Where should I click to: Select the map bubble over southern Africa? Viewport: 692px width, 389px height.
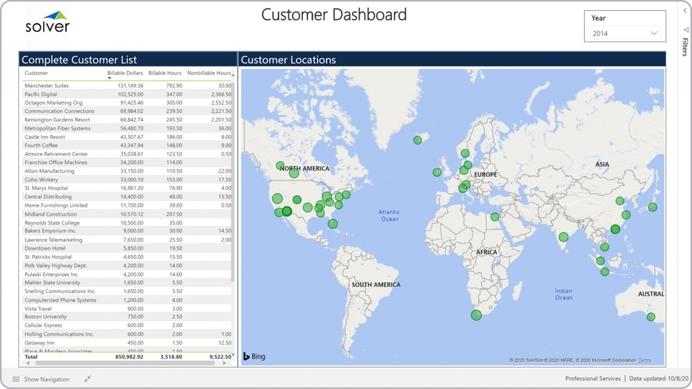pos(476,315)
